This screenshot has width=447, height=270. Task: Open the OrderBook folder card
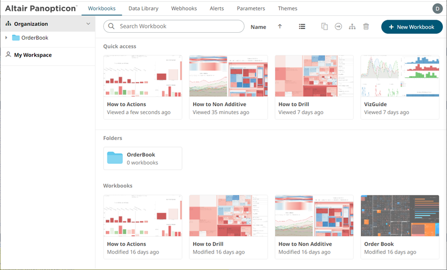[x=143, y=159]
